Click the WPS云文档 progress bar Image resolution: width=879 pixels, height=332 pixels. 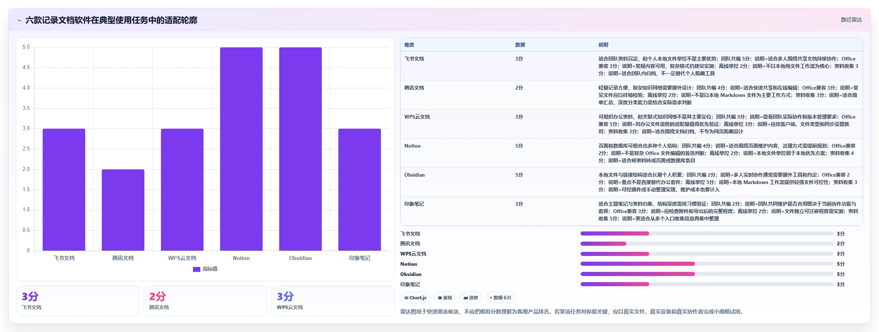coord(707,254)
